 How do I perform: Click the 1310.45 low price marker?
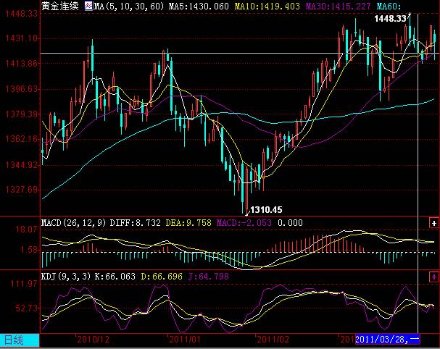tap(266, 210)
